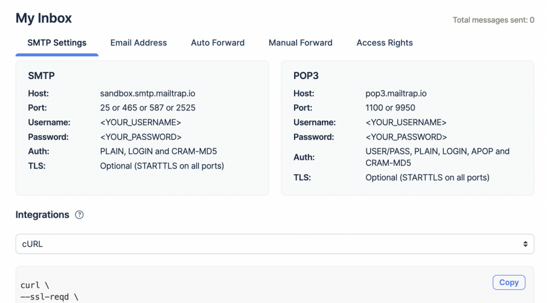This screenshot has width=547, height=303.
Task: Click the POP3 <YOUR_USERNAME> value
Action: (406, 123)
